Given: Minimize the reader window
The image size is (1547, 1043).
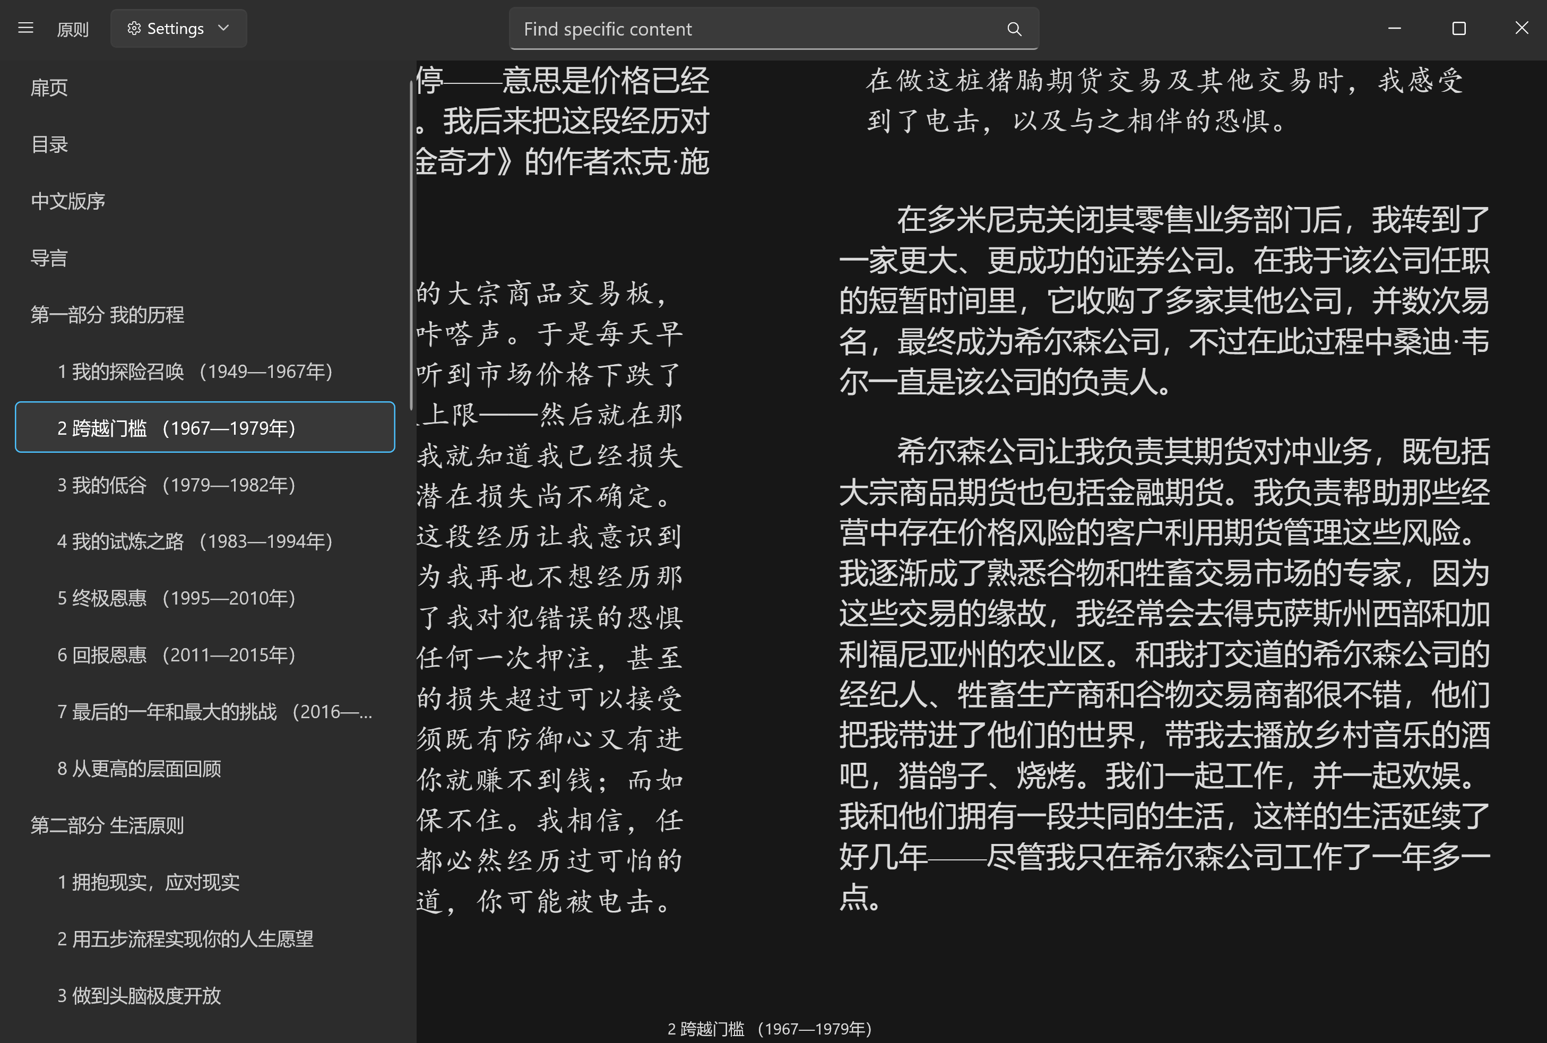Looking at the screenshot, I should click(x=1395, y=28).
